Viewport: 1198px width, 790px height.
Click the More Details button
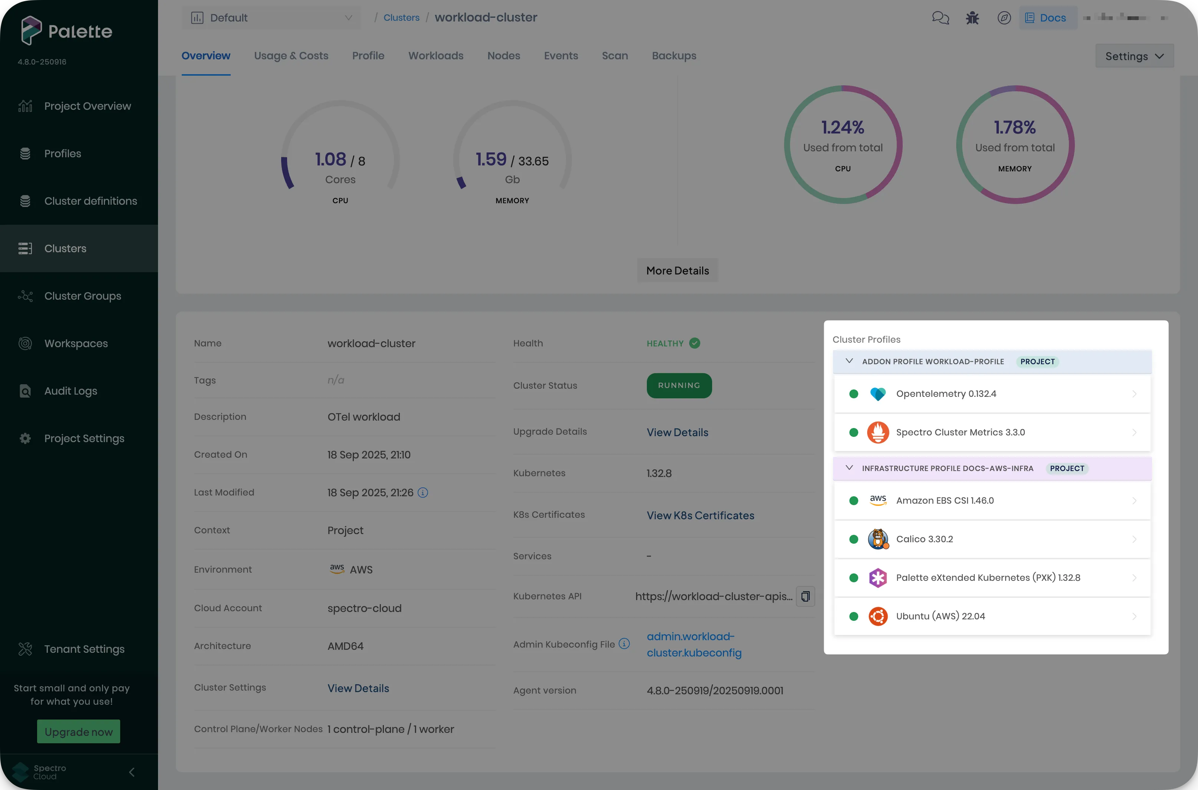tap(677, 270)
